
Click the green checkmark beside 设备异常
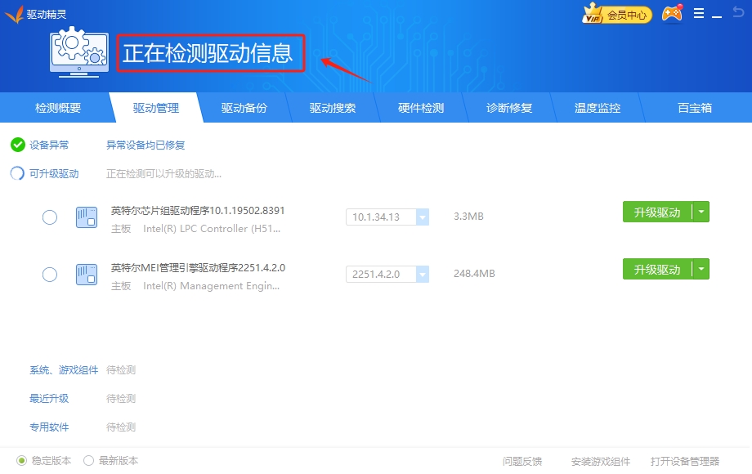click(17, 145)
